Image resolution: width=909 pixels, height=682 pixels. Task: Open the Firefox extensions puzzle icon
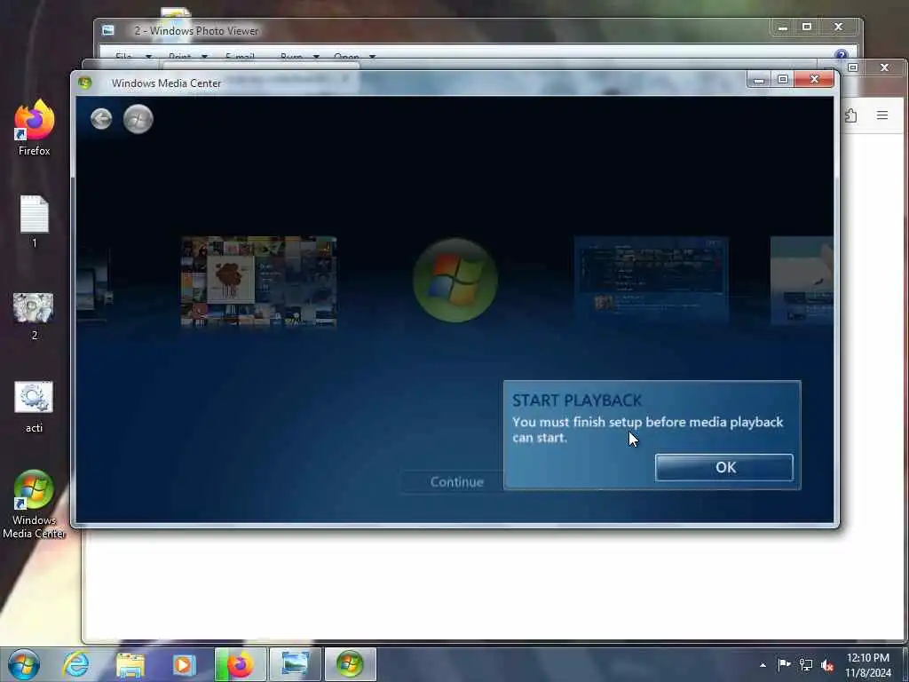tap(850, 115)
